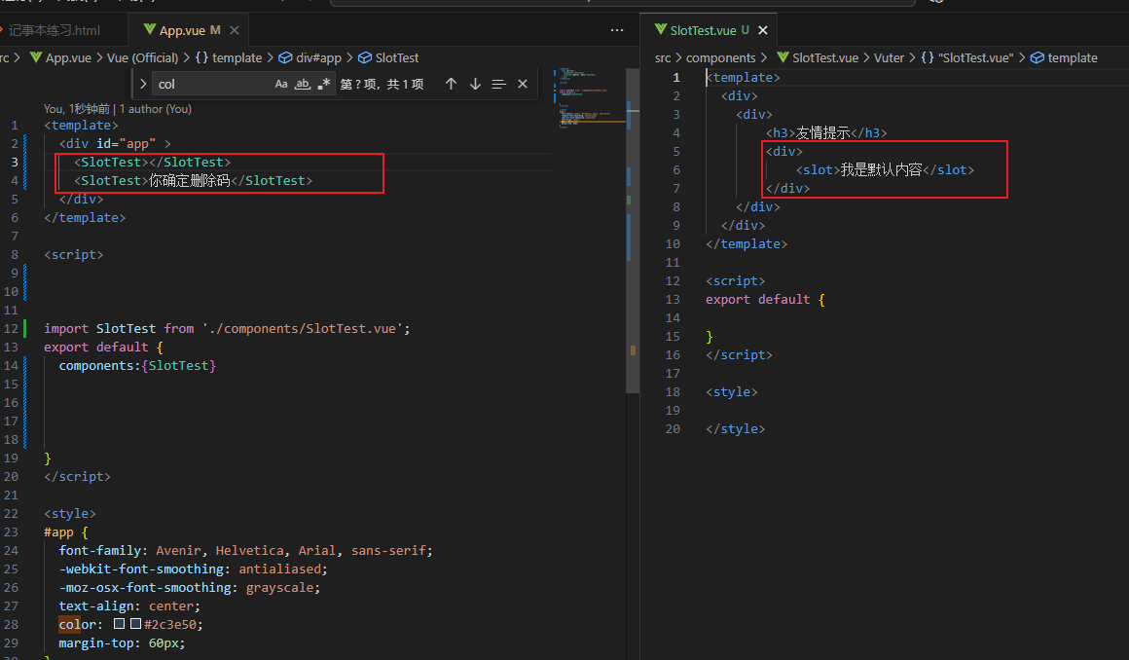Click '<h3>友情提示</h3>' line

click(x=826, y=133)
